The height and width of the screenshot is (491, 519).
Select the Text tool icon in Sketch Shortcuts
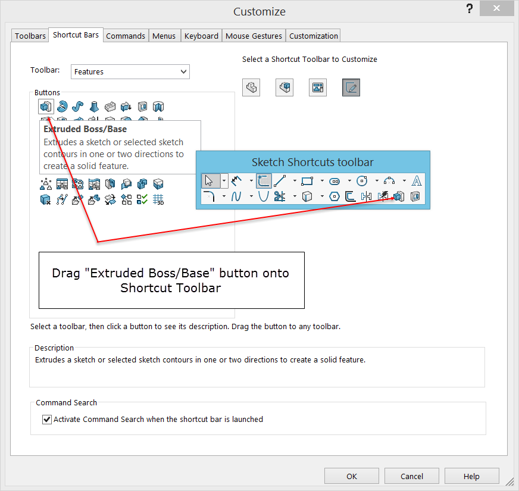(x=417, y=180)
